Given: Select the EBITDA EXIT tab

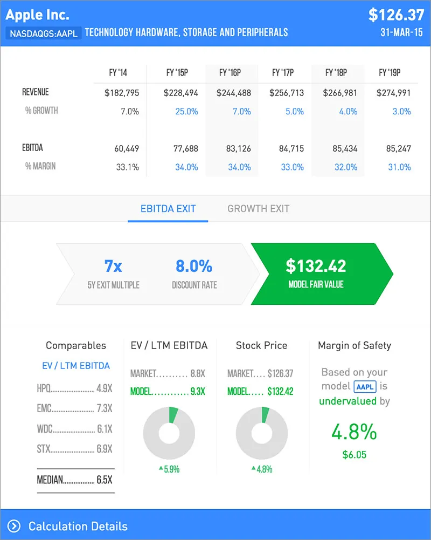Looking at the screenshot, I should (x=167, y=209).
